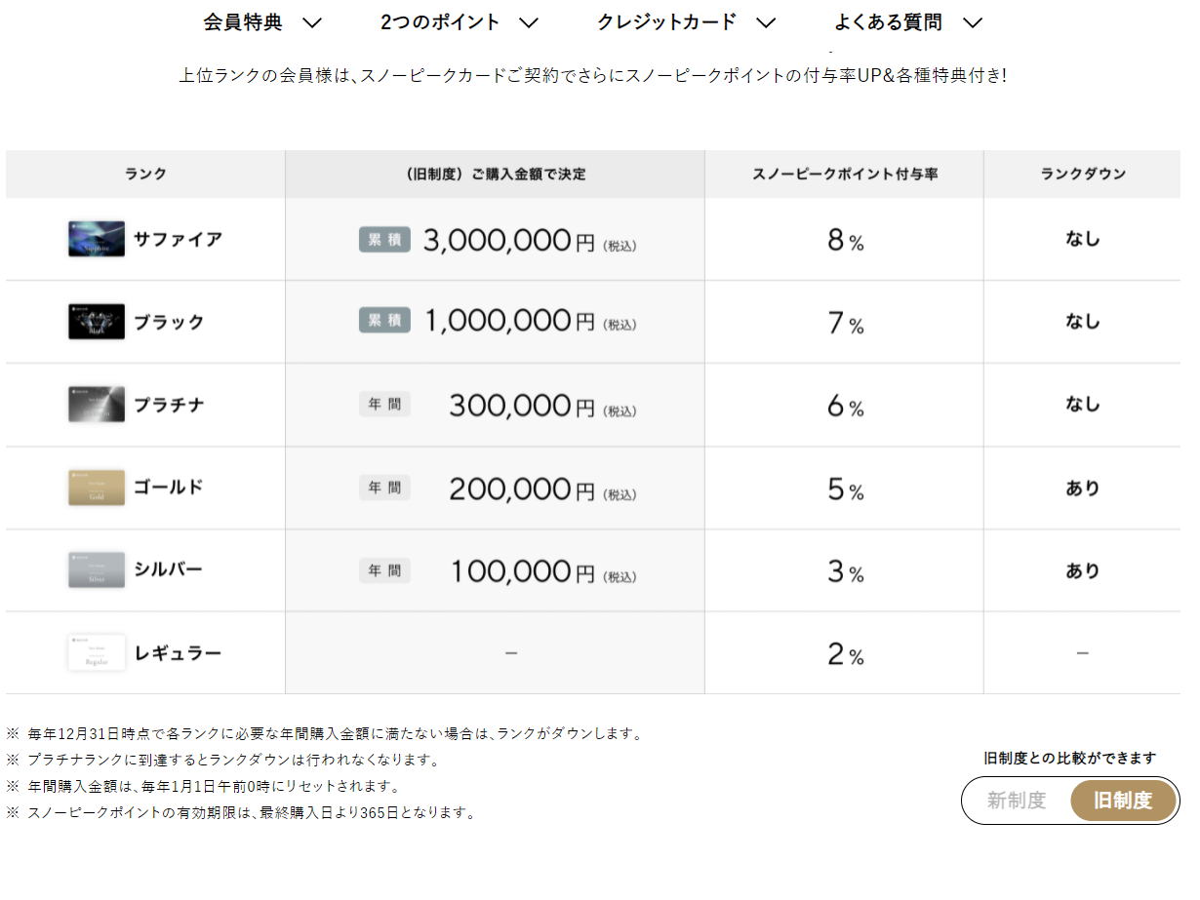Click the 100,000円 amount
The height and width of the screenshot is (900, 1200).
coord(522,571)
